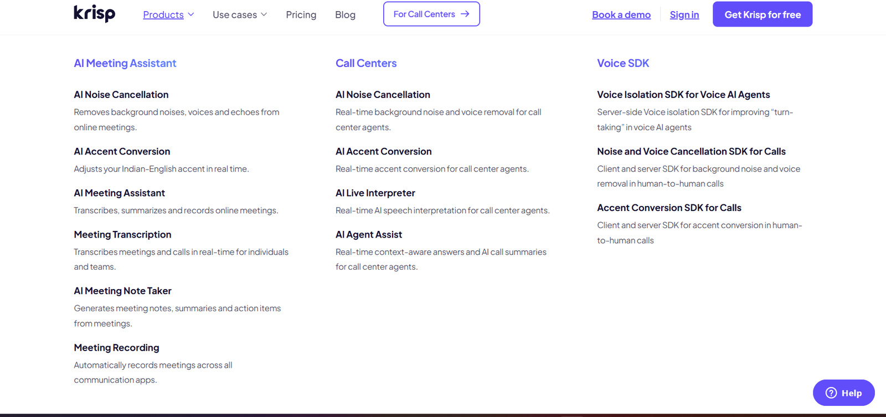The image size is (886, 417).
Task: Select AI Noise Cancellation under Call Centers
Action: [383, 95]
